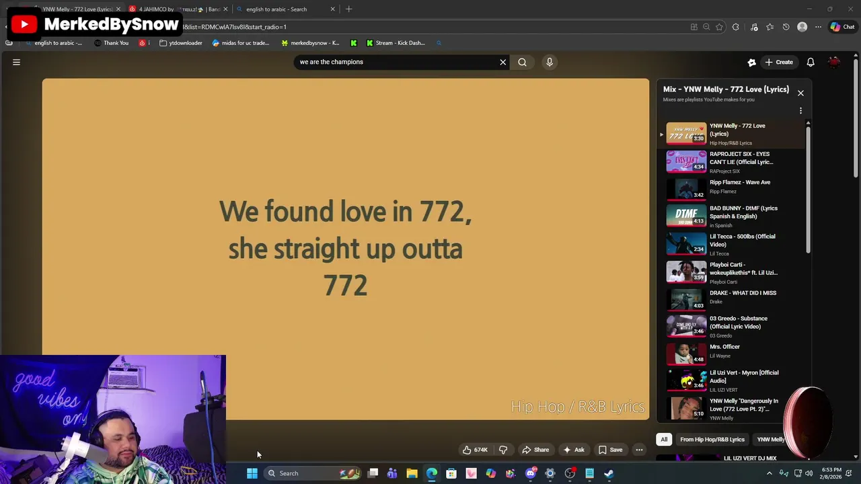Save the video to a playlist
The image size is (861, 484).
pyautogui.click(x=610, y=450)
